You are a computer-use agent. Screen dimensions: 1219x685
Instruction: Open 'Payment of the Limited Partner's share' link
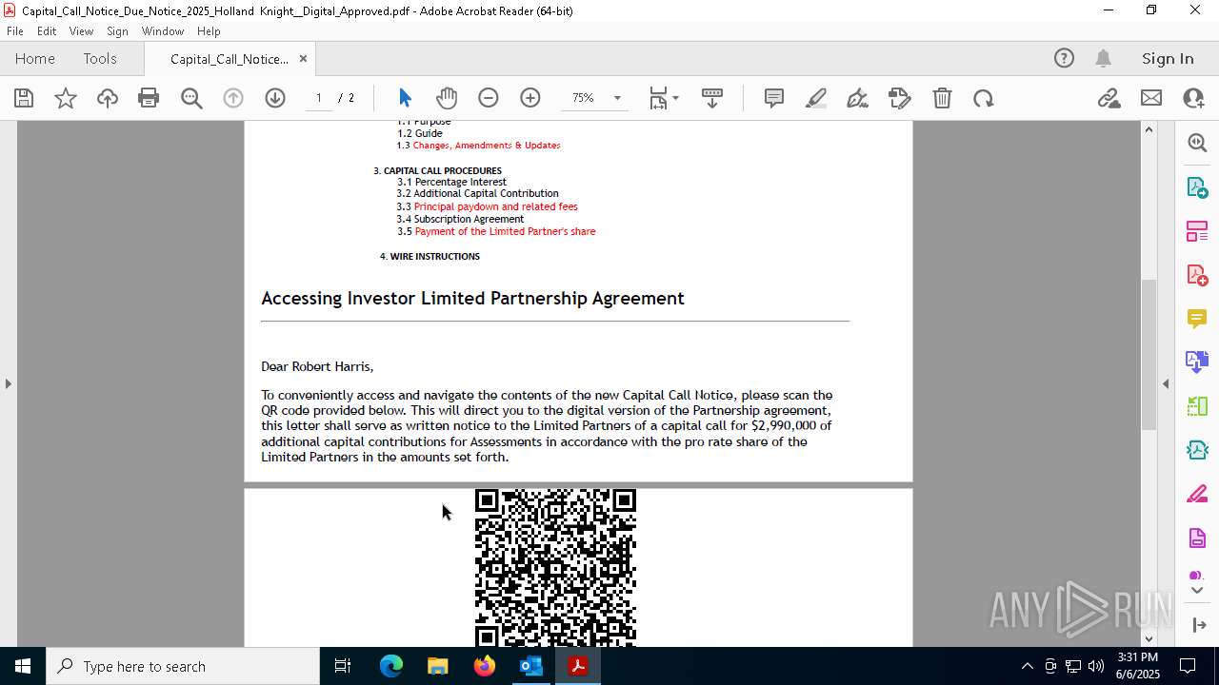click(x=505, y=231)
